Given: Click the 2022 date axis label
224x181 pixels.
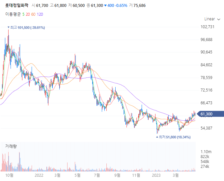Looking at the screenshot, I should pos(39,175).
